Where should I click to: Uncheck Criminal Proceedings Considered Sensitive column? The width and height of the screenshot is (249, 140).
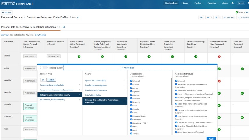point(176,123)
